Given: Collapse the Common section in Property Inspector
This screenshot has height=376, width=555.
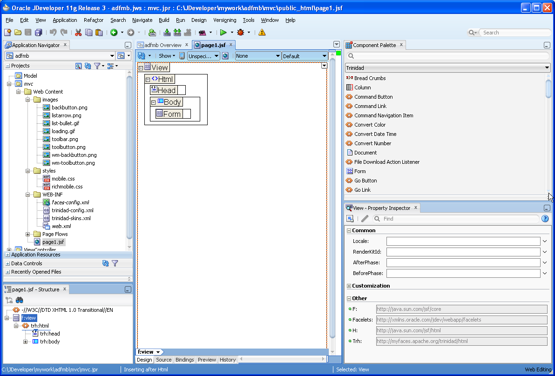Looking at the screenshot, I should 349,230.
